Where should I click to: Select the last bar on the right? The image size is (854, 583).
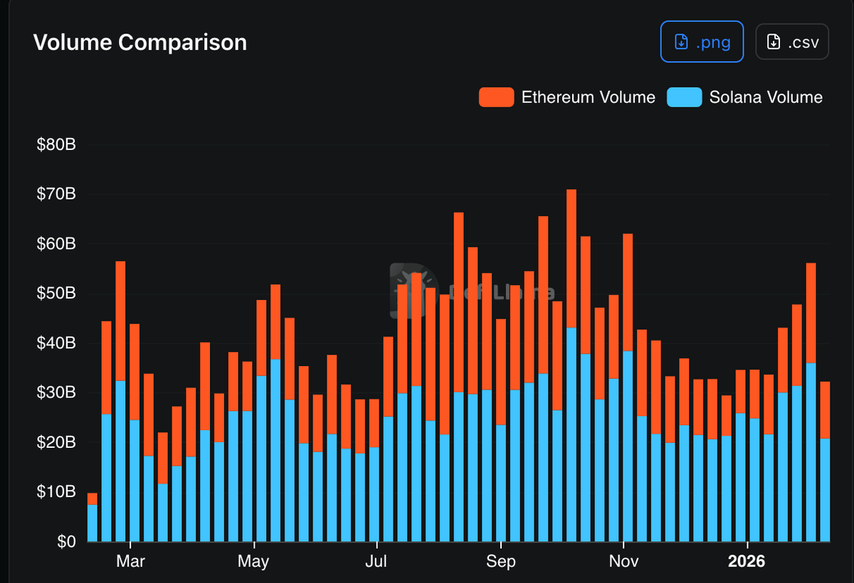(x=825, y=462)
